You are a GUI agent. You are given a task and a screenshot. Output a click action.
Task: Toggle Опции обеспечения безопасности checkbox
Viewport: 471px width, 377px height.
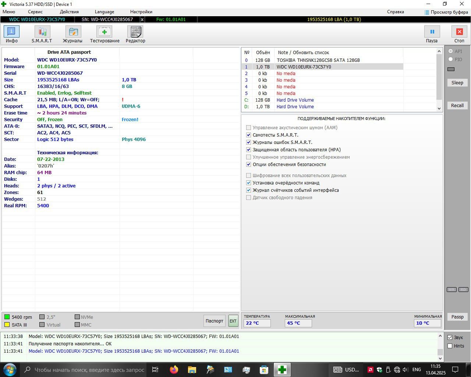[248, 165]
